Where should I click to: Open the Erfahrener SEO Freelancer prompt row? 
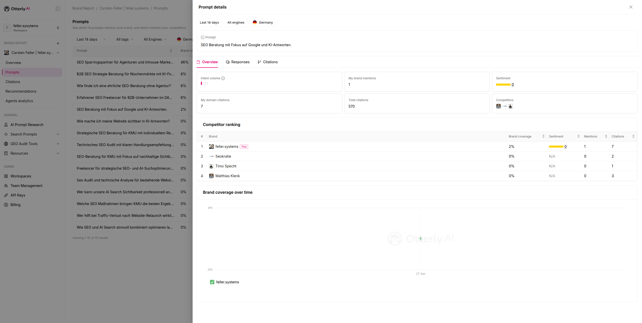132,98
